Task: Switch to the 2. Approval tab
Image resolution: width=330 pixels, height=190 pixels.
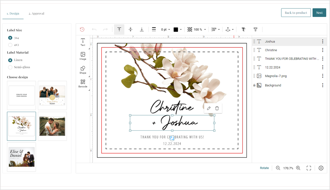Action: pos(36,13)
